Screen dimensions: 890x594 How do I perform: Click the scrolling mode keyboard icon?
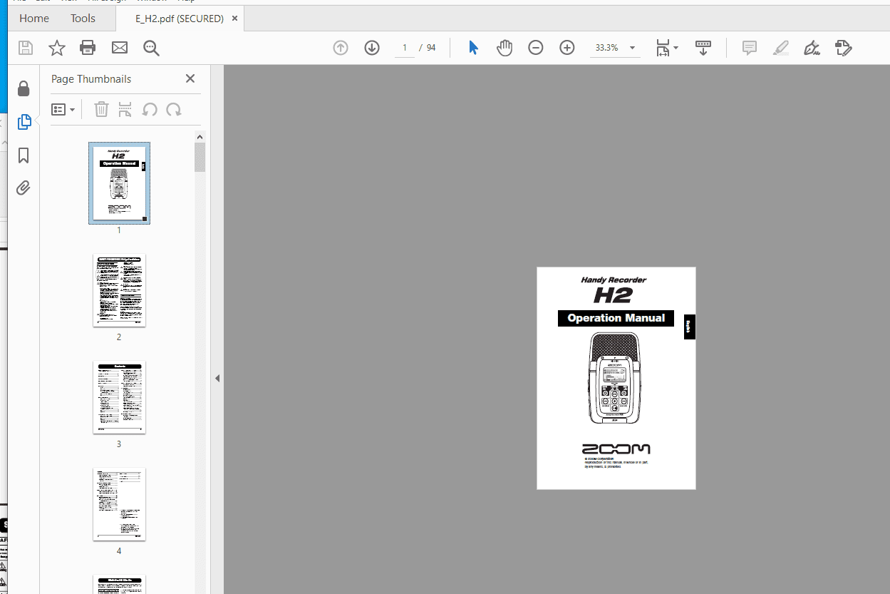[703, 48]
